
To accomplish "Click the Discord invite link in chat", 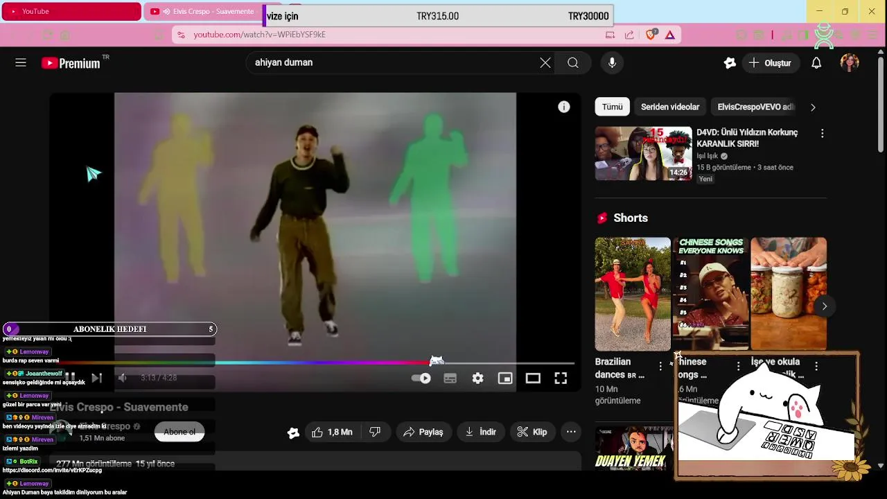I will (52, 470).
